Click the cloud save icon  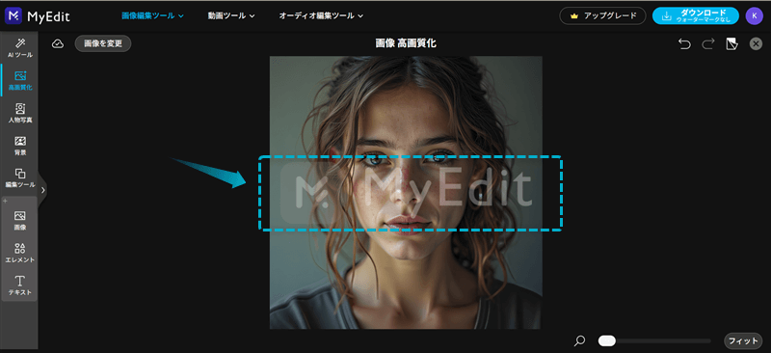coord(58,43)
